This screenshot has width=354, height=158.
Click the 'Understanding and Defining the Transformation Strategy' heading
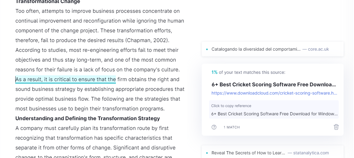88,118
